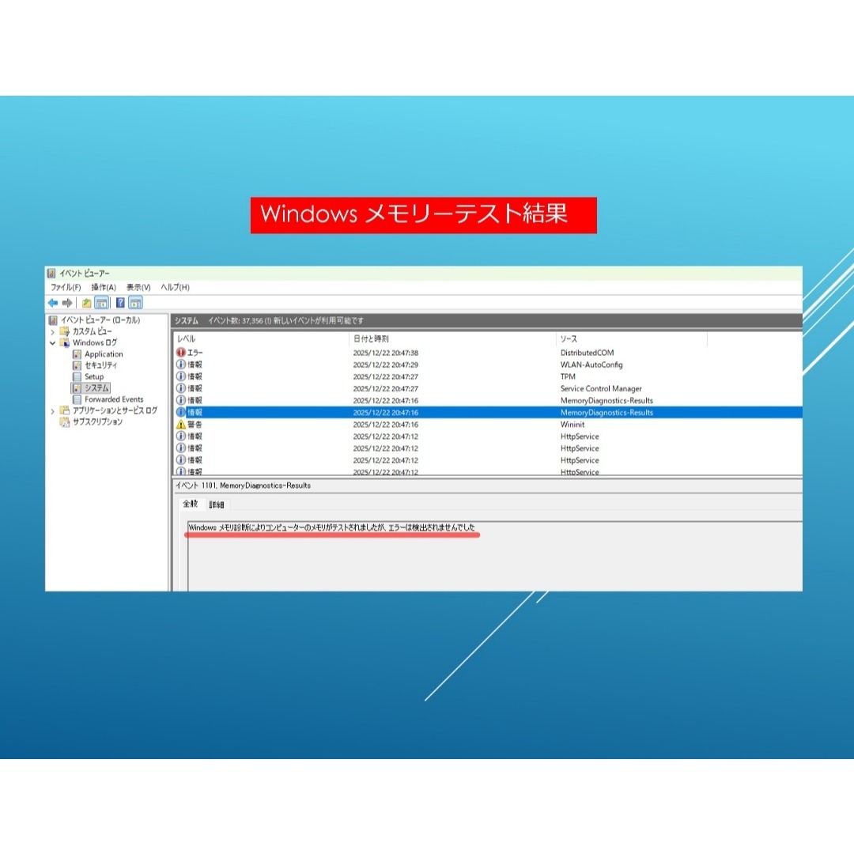Expand the カスタム ビュー tree node
Image resolution: width=854 pixels, height=854 pixels.
point(51,331)
